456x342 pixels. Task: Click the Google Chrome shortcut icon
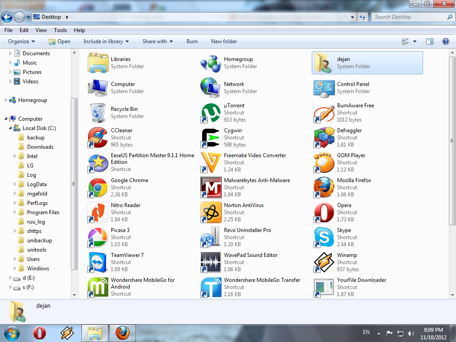[x=98, y=187]
